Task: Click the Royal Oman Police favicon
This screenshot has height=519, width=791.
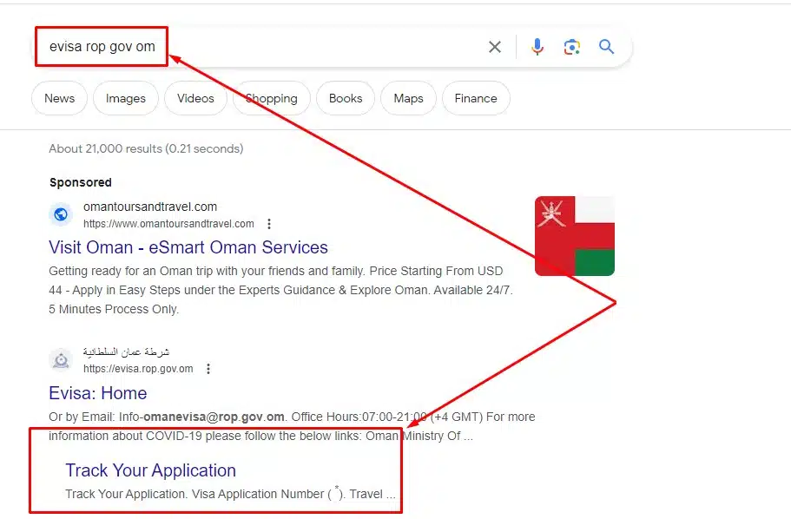Action: click(x=61, y=359)
